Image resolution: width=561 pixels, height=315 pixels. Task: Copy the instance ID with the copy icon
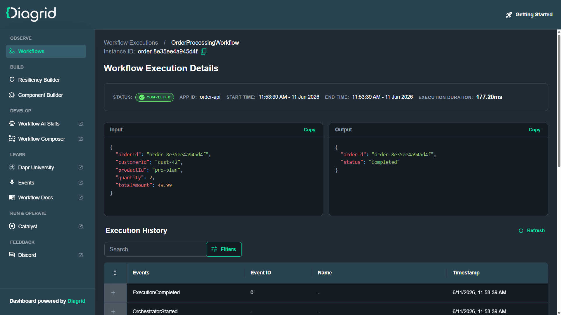(x=204, y=51)
